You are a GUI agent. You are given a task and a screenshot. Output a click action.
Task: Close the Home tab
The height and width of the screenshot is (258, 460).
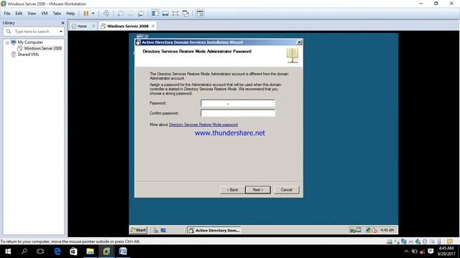tap(93, 26)
